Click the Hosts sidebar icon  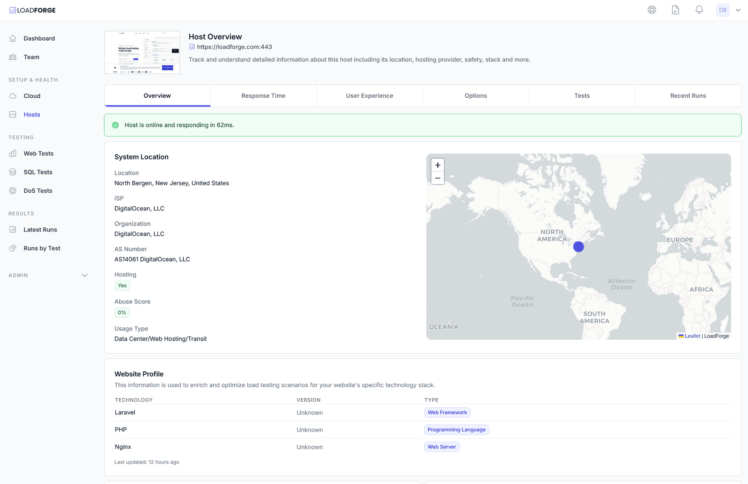point(13,114)
